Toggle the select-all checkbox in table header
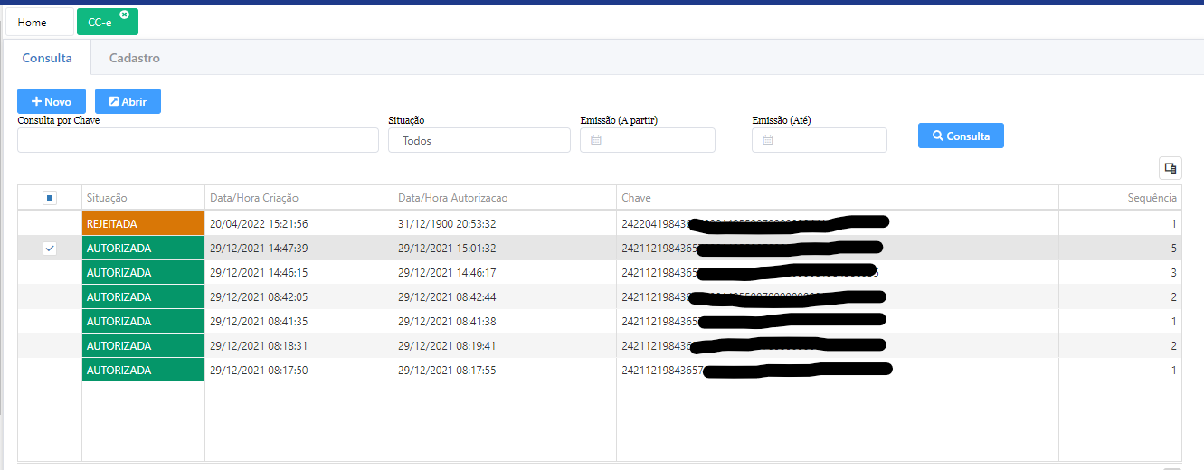 click(x=50, y=198)
